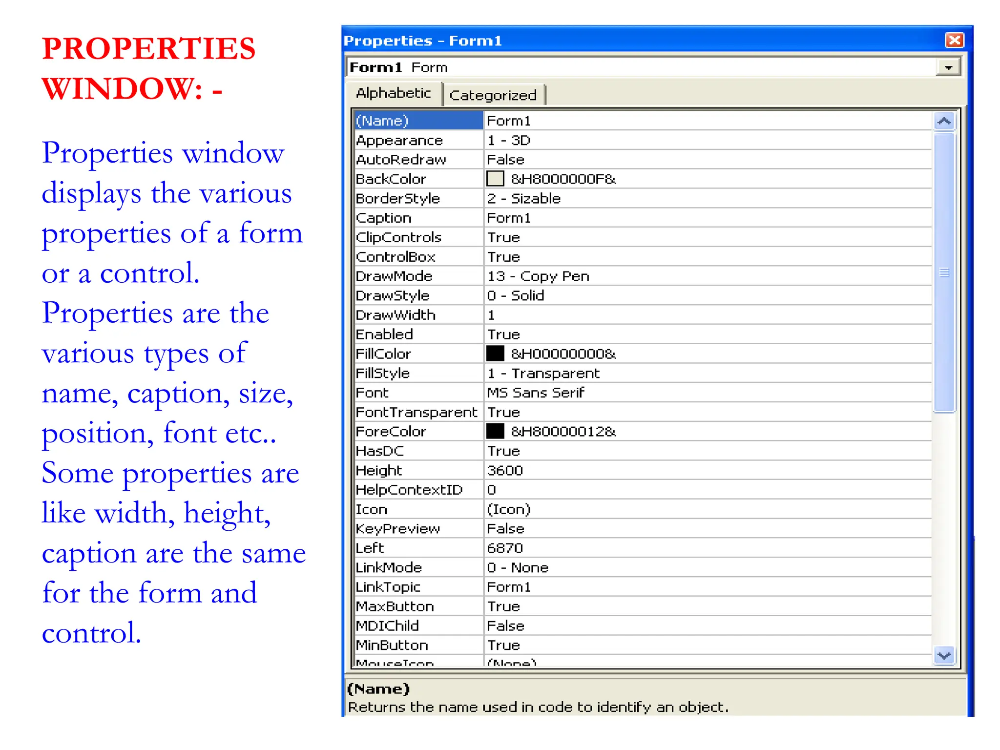Select the DrawWidth property
This screenshot has height=750, width=1000.
coord(419,315)
